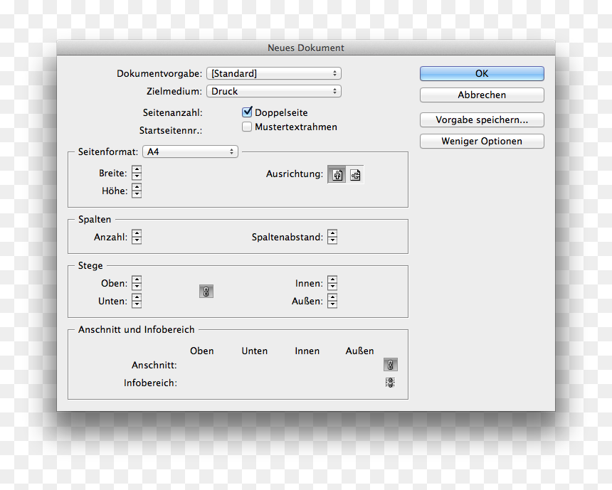Click the Weniger Optionen button
This screenshot has height=490, width=612.
click(482, 142)
